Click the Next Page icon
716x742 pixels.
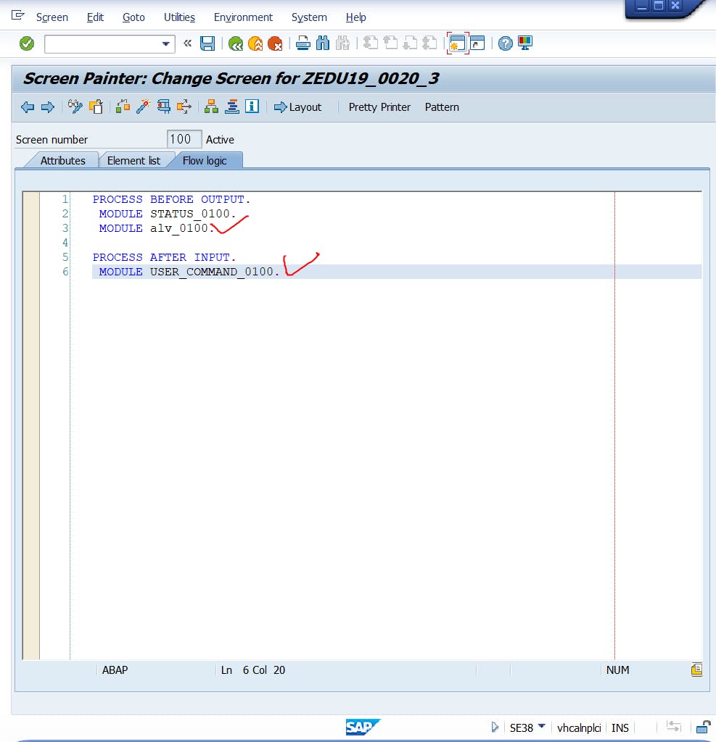[x=410, y=43]
